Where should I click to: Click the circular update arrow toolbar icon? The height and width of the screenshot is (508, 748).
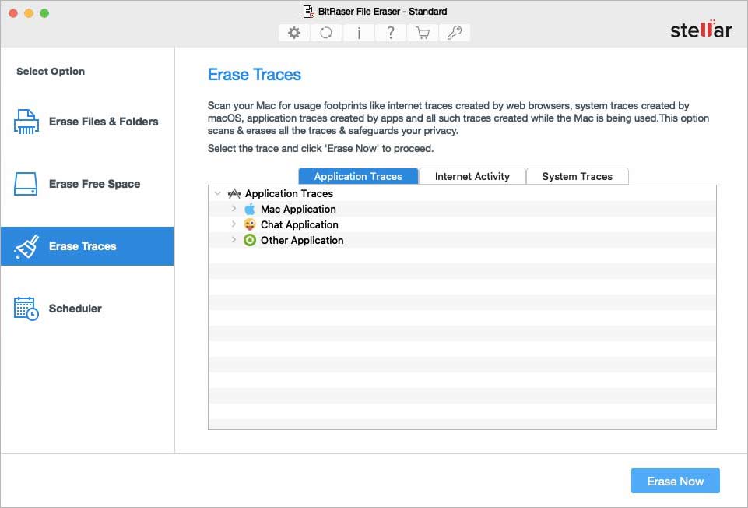(326, 33)
